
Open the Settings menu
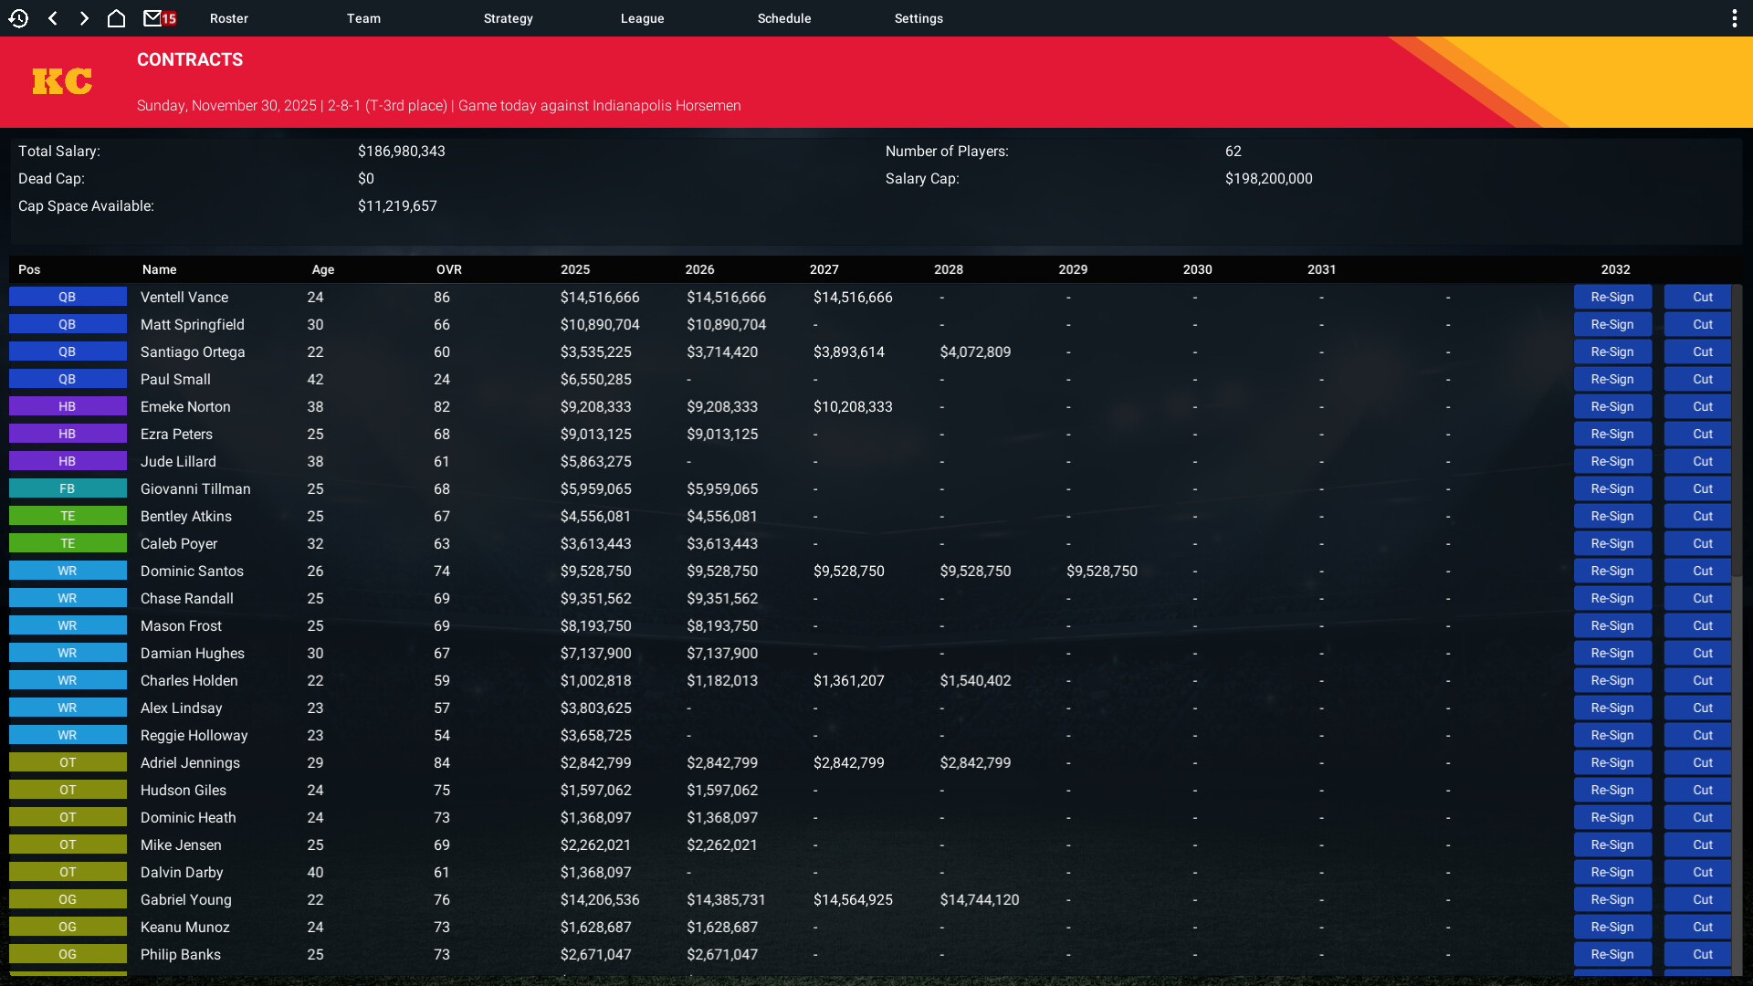pyautogui.click(x=918, y=18)
